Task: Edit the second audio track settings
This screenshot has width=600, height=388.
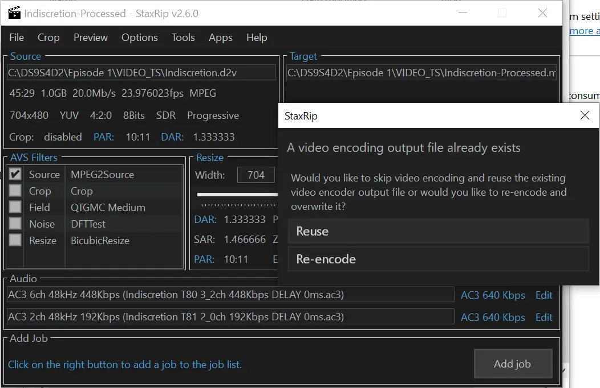Action: [x=544, y=317]
